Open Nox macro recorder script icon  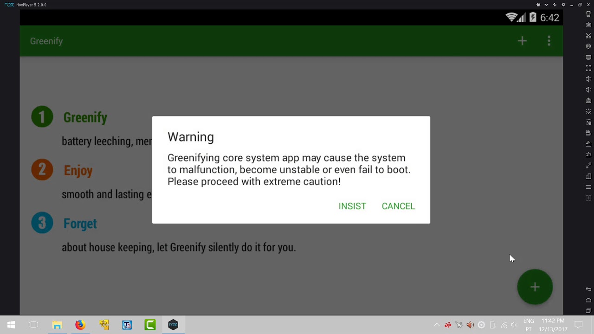pos(588,122)
